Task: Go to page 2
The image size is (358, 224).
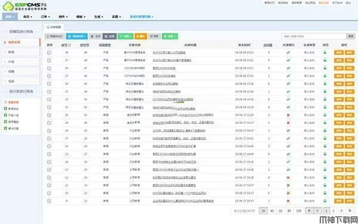Action: 333,211
